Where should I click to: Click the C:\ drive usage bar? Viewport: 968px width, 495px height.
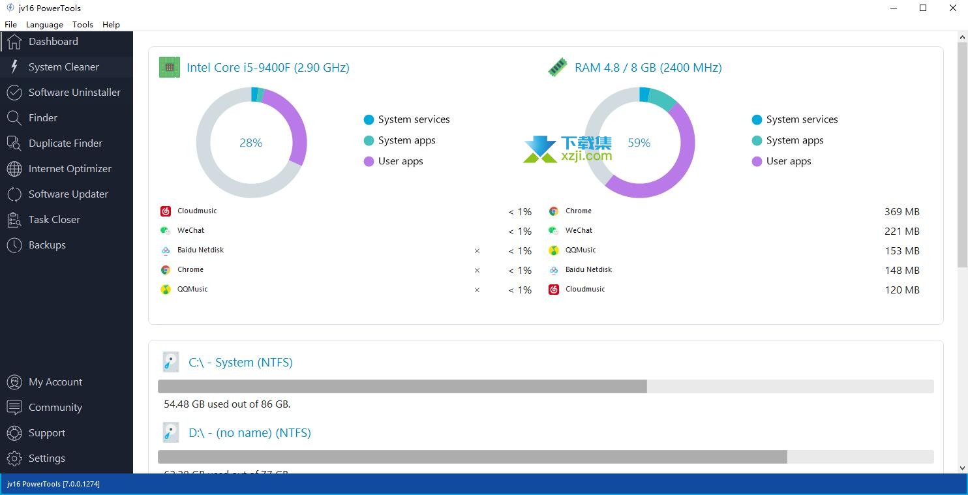546,386
